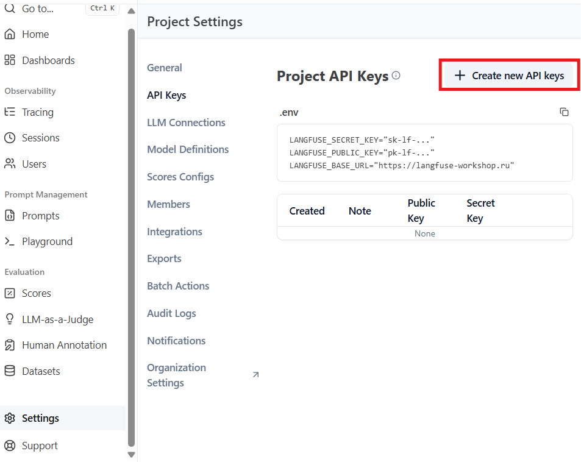Click the Playground terminal icon
581x462 pixels.
point(10,241)
